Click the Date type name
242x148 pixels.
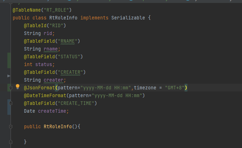click(x=30, y=111)
